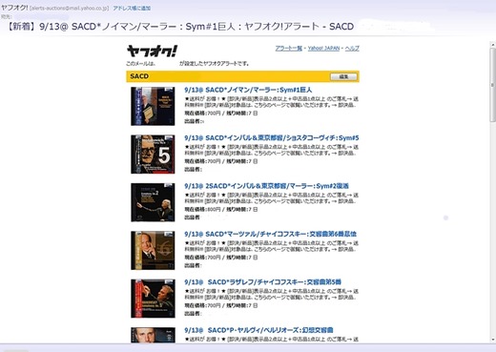The width and height of the screenshot is (496, 352).
Task: Click the Shostakovich No.5 album cover thumbnail
Action: point(153,155)
